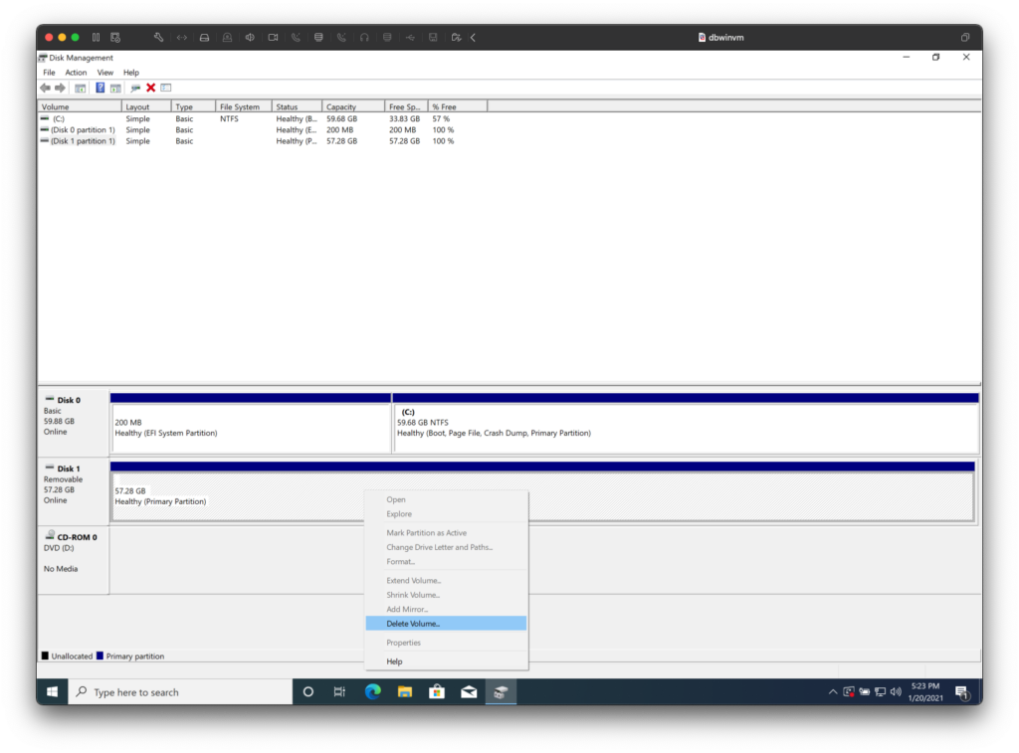Screen dimensions: 1019x753
Task: Click the Forward arrow in the toolbar
Action: pos(60,88)
